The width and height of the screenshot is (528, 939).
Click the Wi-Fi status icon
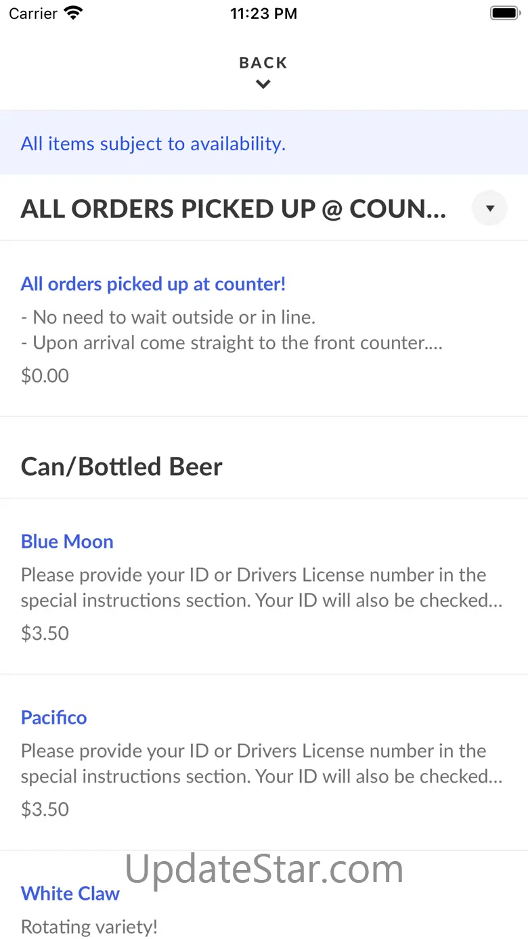point(72,13)
